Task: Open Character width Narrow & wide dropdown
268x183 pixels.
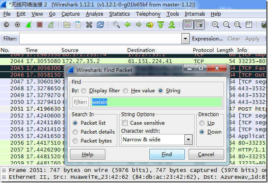Action: point(157,140)
